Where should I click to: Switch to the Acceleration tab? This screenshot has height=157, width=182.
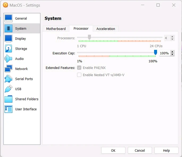point(106,29)
